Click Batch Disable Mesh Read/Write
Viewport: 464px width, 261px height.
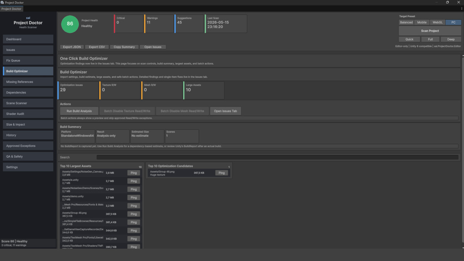point(183,111)
